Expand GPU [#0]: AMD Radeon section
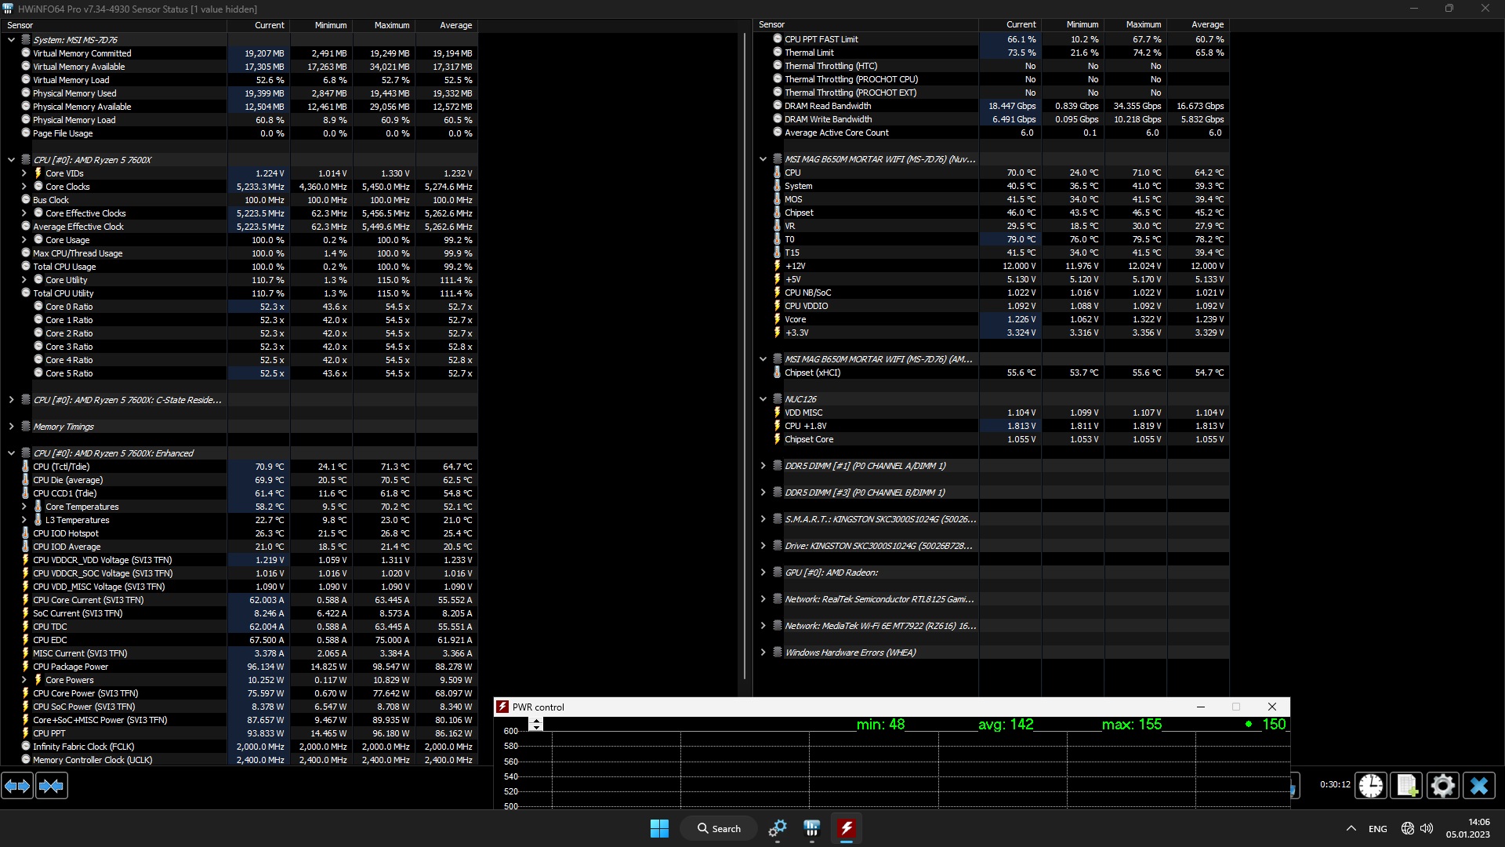This screenshot has height=847, width=1505. pyautogui.click(x=763, y=573)
